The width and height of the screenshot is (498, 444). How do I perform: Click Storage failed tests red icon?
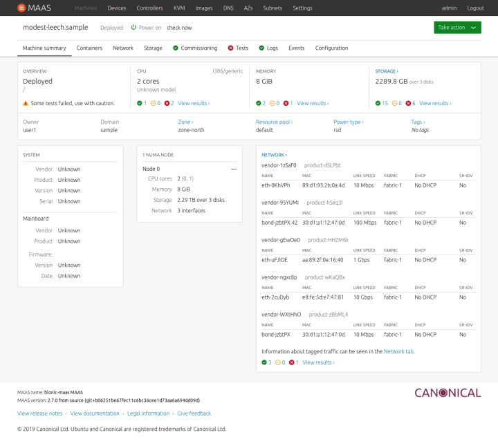point(408,103)
